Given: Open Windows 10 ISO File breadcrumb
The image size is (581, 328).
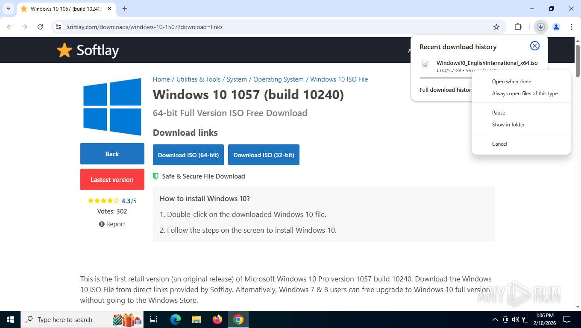Looking at the screenshot, I should 339,79.
